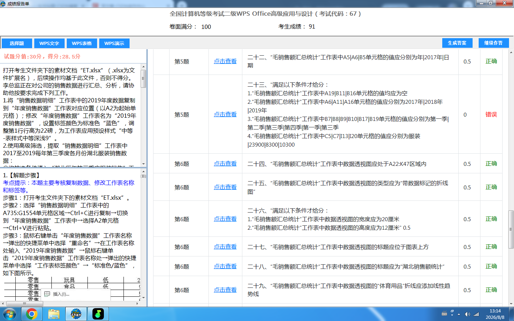Show hidden tray icons arrow

459,314
